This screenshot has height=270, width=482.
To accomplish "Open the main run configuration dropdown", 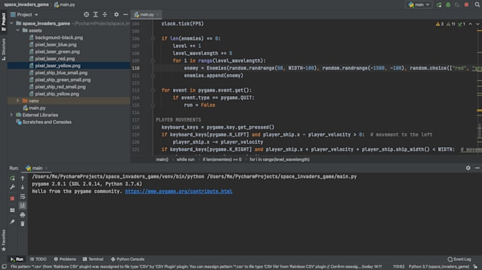I will pos(419,5).
